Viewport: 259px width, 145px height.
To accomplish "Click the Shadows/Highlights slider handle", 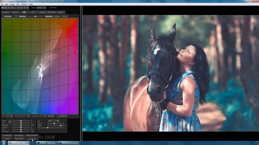I will pos(35,17).
